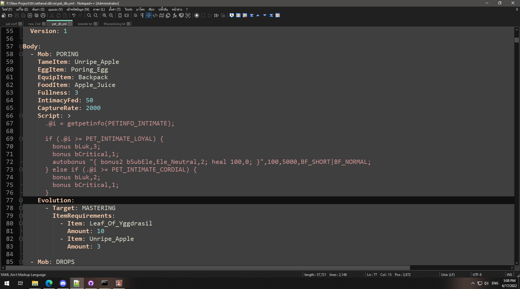Open the Find dialog via magnifier icon
Screen dimensions: 520x289
coord(89,15)
